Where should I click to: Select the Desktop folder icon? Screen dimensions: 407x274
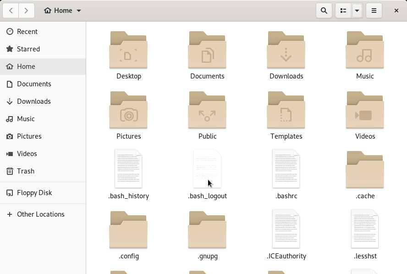click(x=128, y=50)
